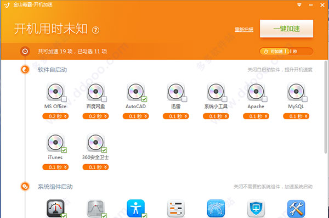The image size is (329, 218).
Task: Click the speedometer gauge system component icon
Action: [55, 208]
